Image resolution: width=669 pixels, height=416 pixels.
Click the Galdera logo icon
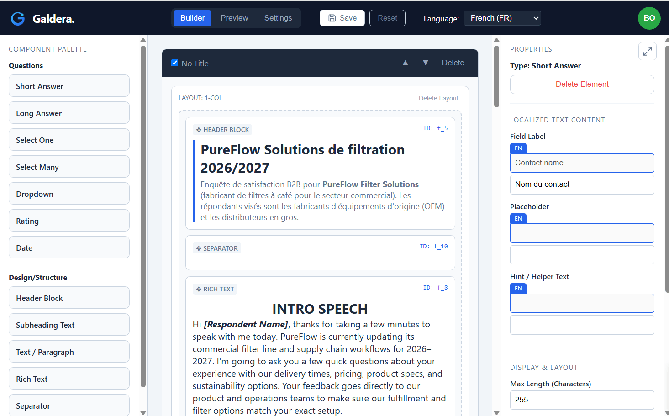point(18,18)
